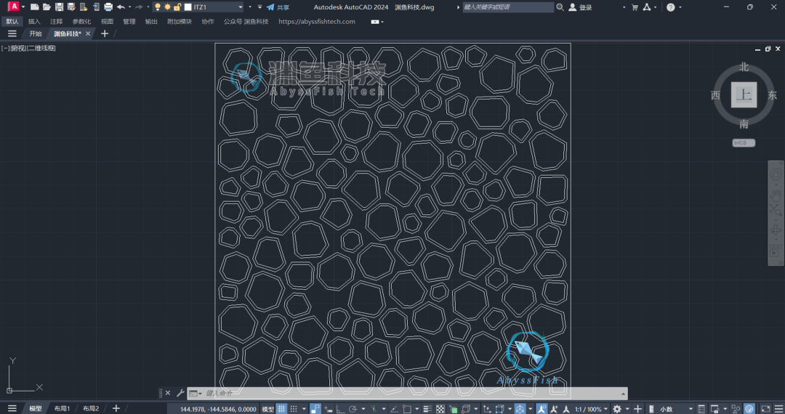Toggle the ribbon minimize state button
The width and height of the screenshot is (785, 414).
[375, 22]
